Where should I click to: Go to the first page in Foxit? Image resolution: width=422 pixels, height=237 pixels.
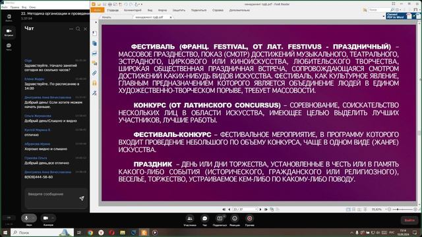click(x=224, y=209)
